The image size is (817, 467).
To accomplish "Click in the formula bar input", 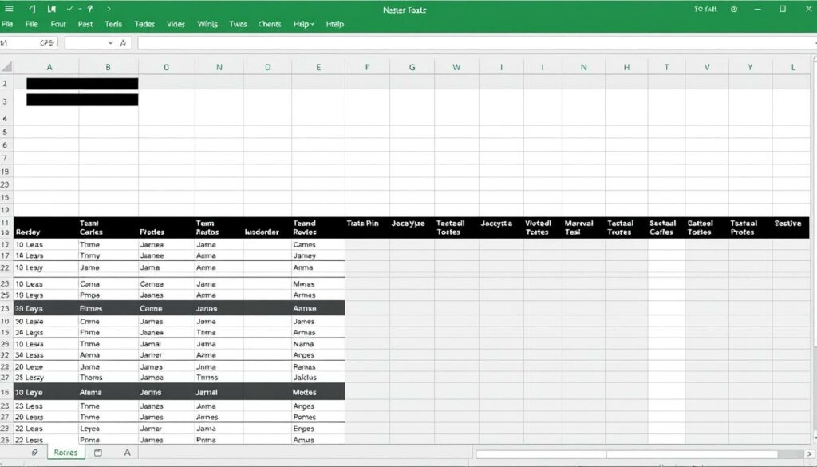I will coord(476,43).
